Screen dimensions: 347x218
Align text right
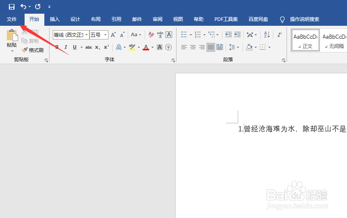(202, 47)
